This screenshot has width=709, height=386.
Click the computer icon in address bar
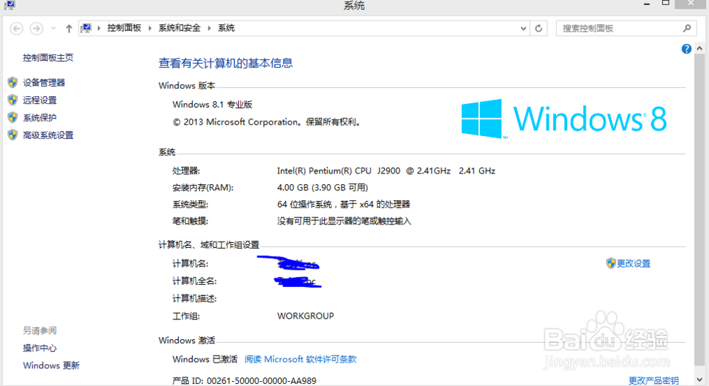click(x=86, y=28)
